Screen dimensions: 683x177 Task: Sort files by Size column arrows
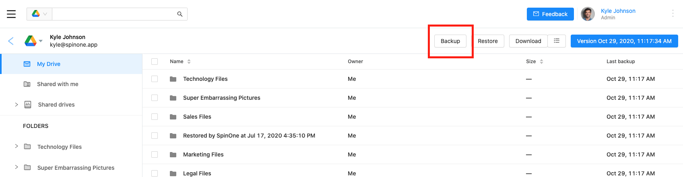(541, 62)
